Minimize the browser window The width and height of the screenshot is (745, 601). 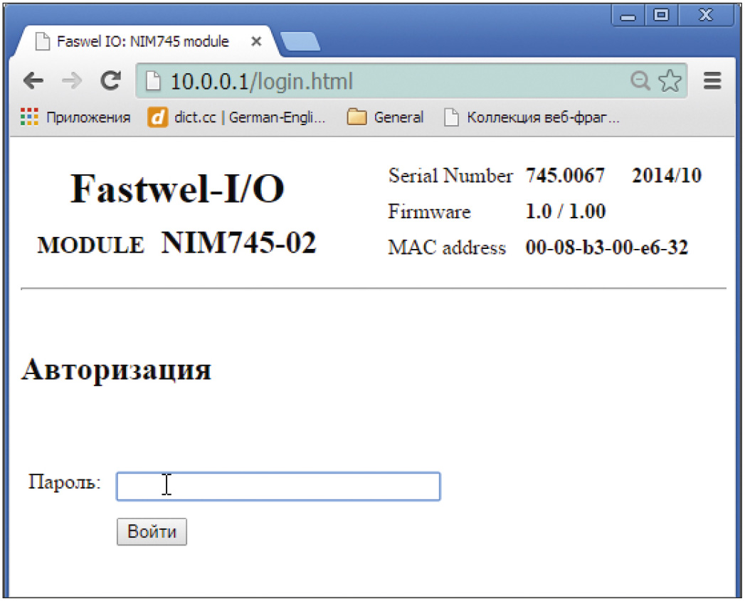click(628, 16)
